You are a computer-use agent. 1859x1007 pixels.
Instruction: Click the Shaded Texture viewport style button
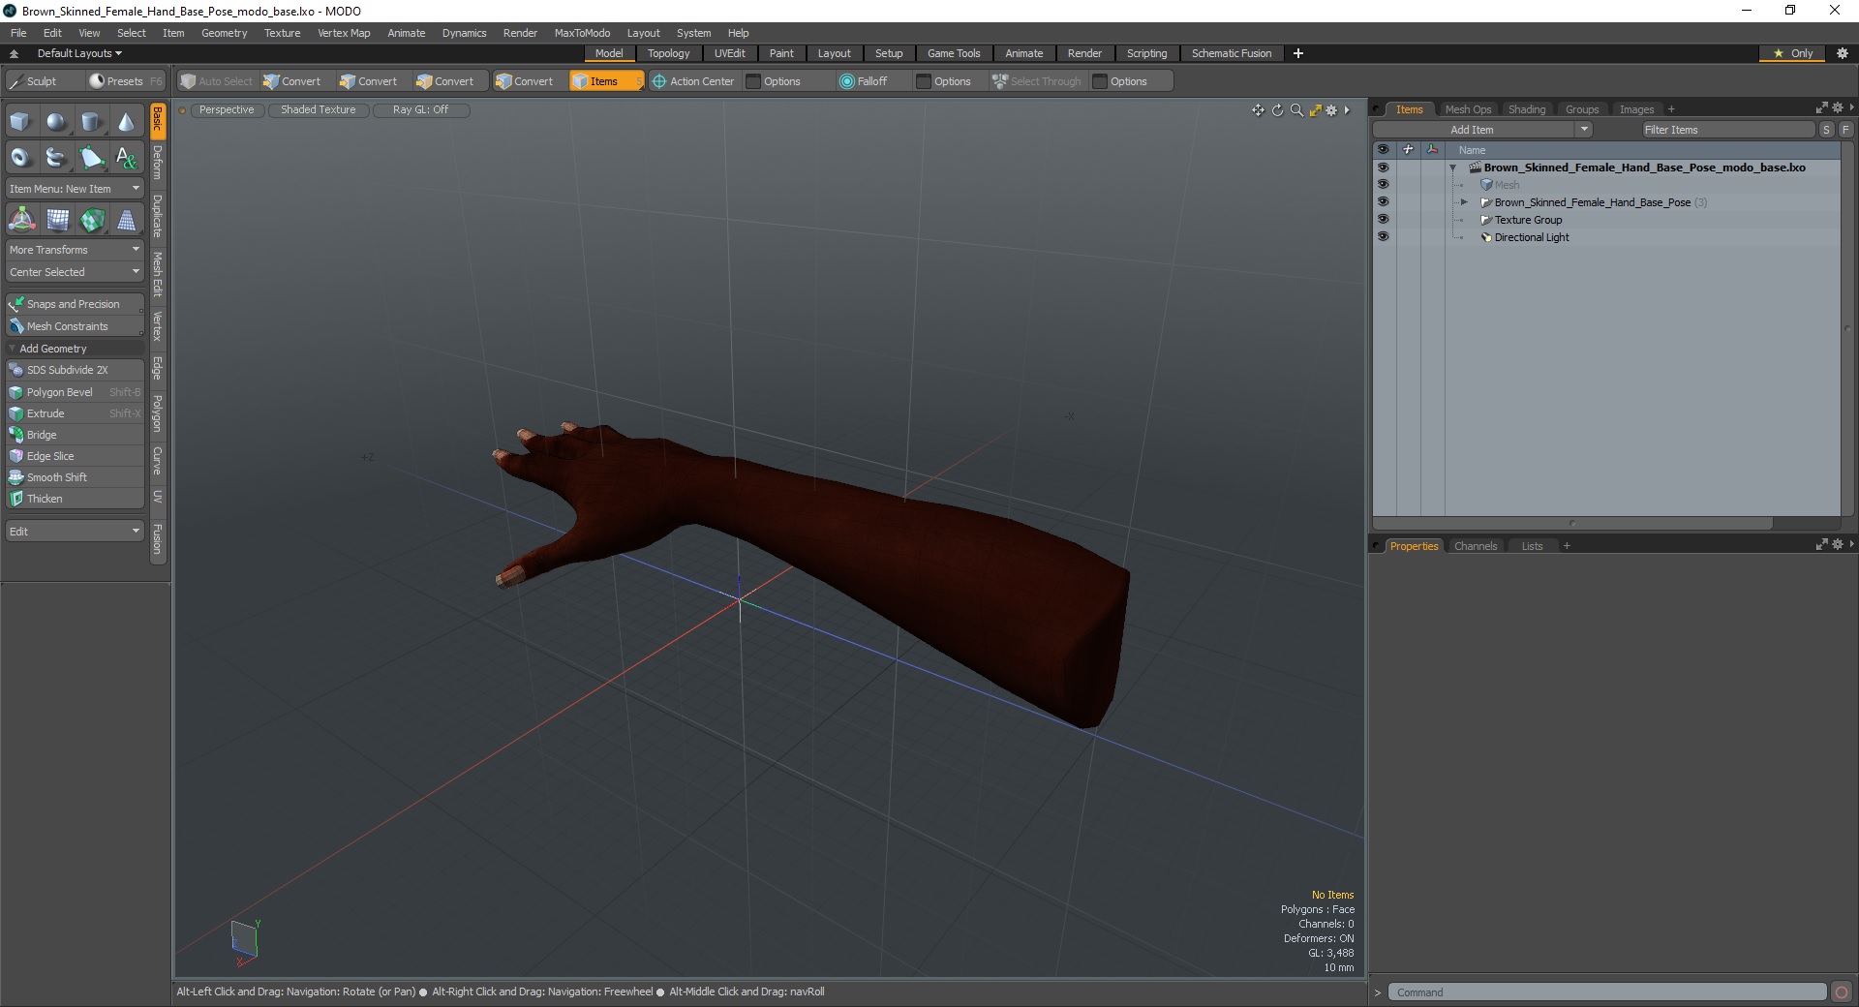click(318, 110)
